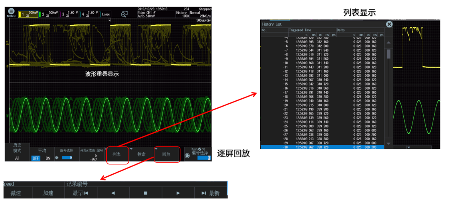Close the History List panel
Screen dimensions: 450x202
389,24
